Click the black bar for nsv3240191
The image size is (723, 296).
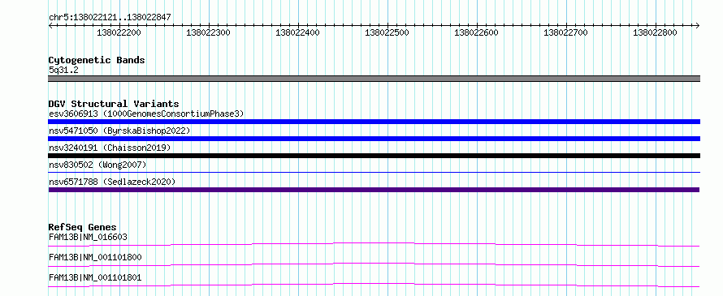pyautogui.click(x=374, y=156)
